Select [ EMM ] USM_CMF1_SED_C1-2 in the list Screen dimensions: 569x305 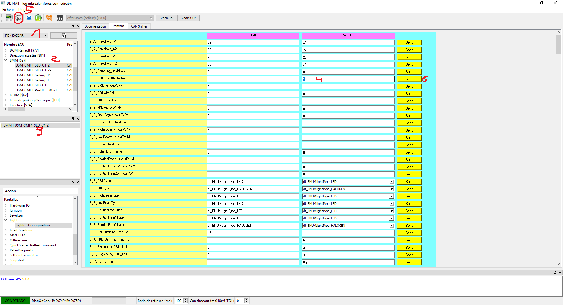pos(40,125)
